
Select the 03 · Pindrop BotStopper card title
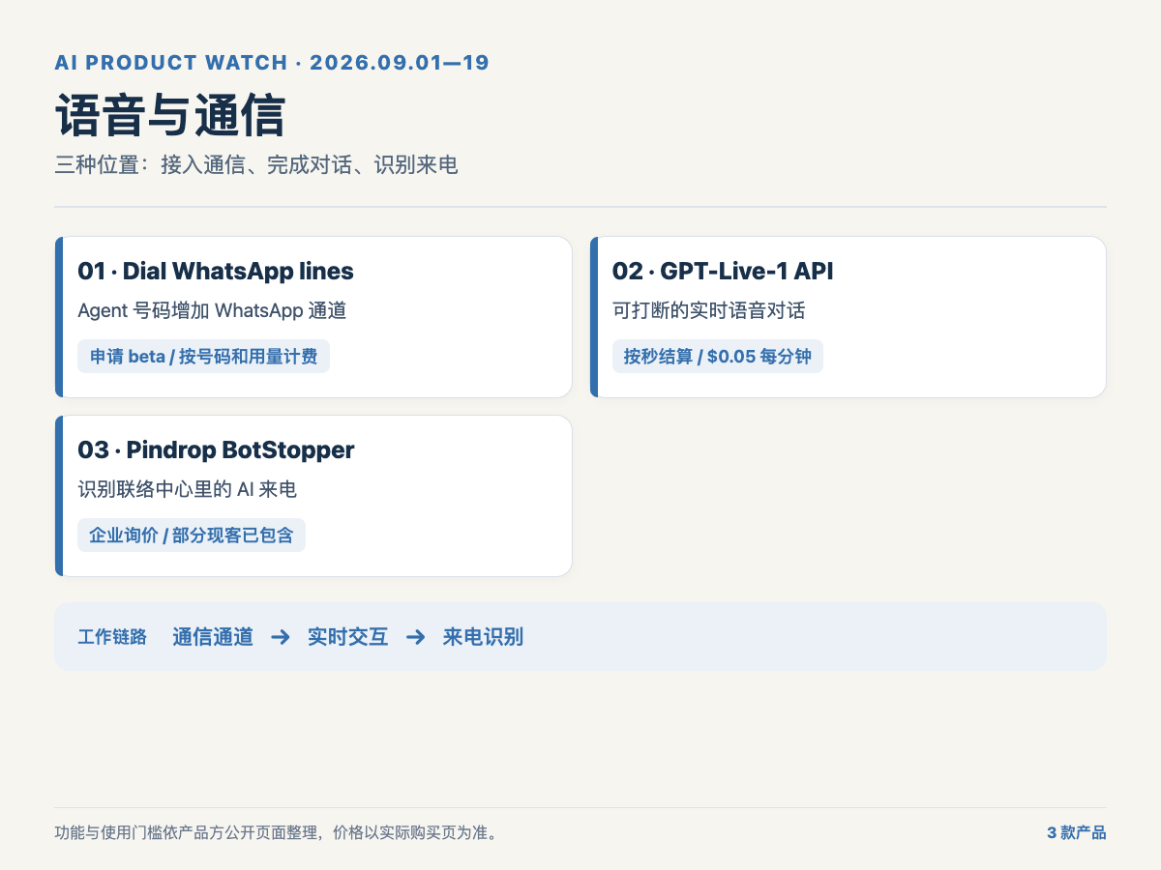coord(216,450)
